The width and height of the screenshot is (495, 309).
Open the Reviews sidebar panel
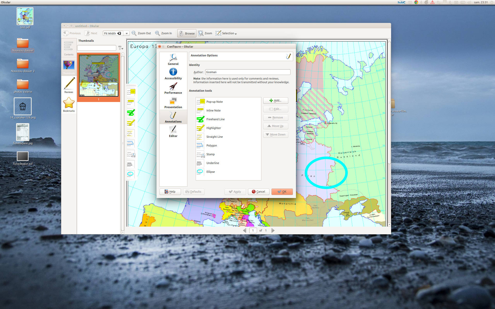point(69,85)
